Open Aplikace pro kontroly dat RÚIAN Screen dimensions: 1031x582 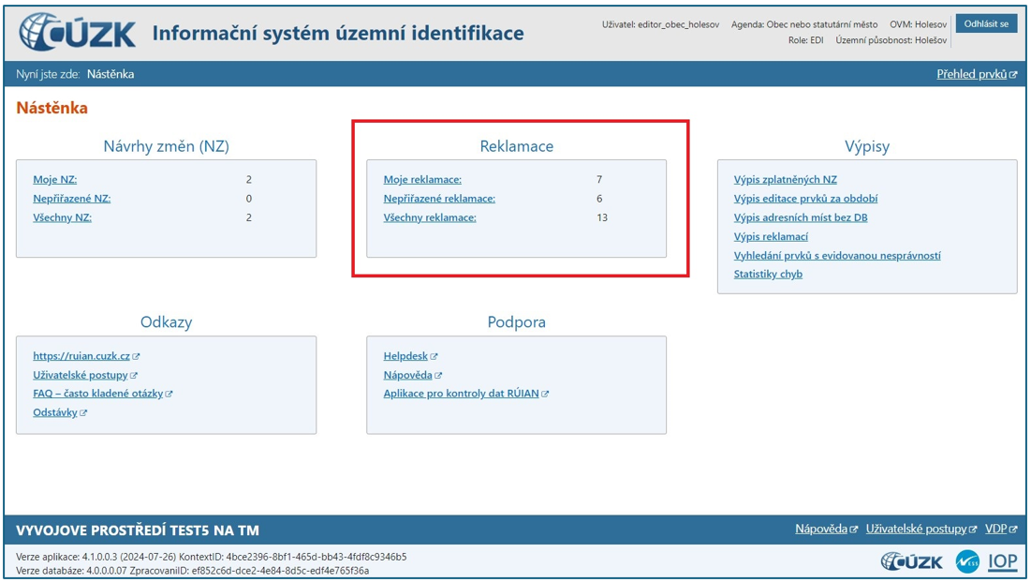pos(461,394)
